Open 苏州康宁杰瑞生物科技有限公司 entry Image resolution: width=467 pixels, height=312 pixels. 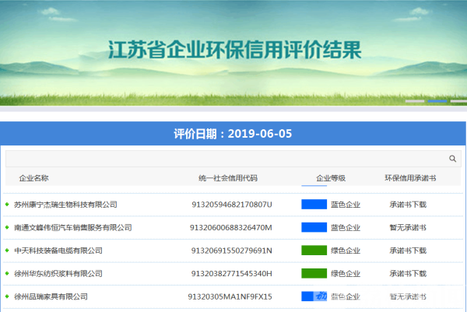[65, 205]
